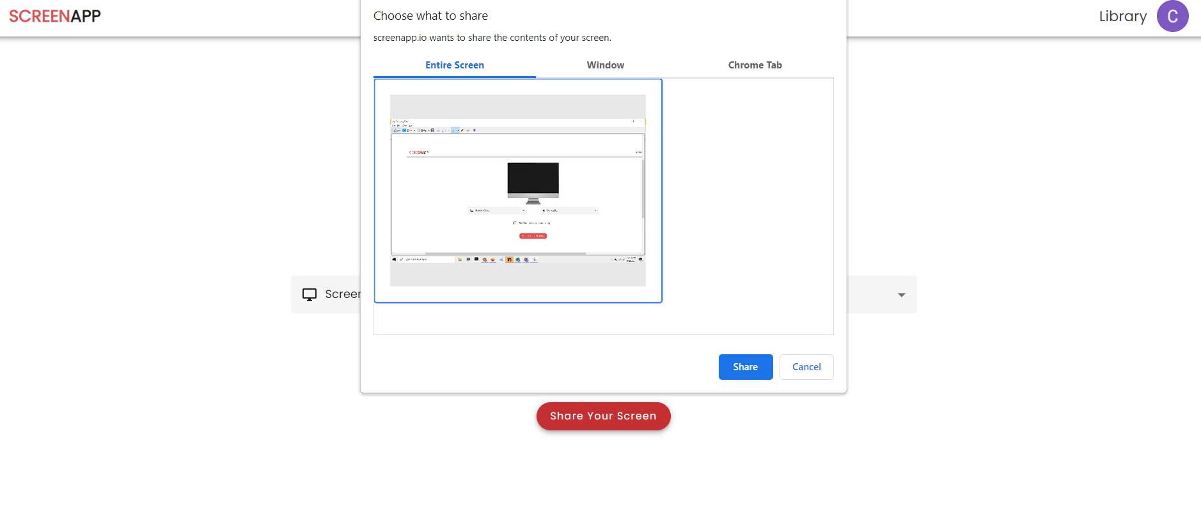Expand the dropdown arrow on the right
This screenshot has width=1201, height=516.
[901, 295]
